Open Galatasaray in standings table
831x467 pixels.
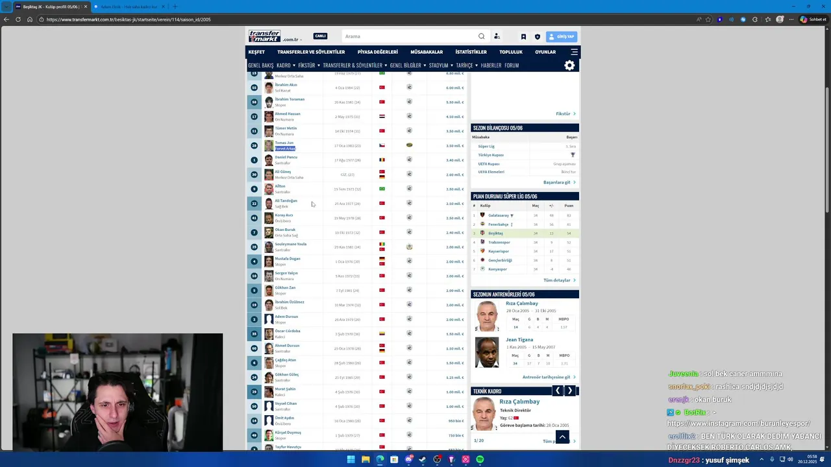[x=499, y=215]
